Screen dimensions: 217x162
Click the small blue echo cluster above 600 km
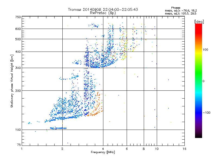tap(94, 25)
